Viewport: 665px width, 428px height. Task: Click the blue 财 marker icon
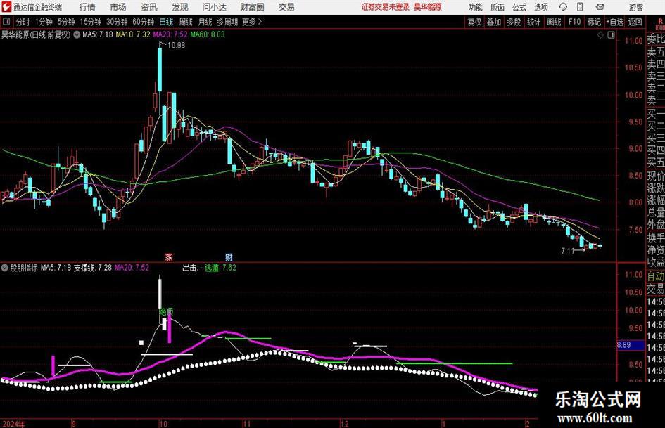pyautogui.click(x=229, y=257)
